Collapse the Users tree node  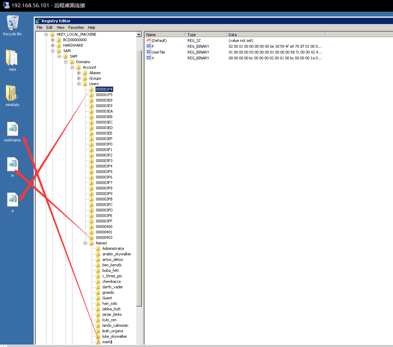[79, 84]
